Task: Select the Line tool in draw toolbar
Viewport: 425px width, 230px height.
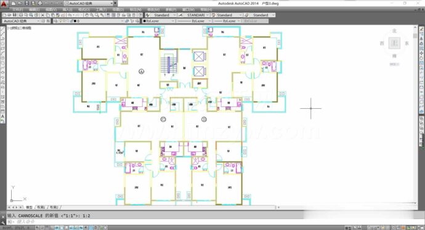Action: click(x=3, y=29)
